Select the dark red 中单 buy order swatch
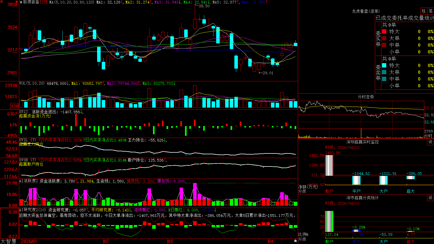 pyautogui.click(x=384, y=45)
